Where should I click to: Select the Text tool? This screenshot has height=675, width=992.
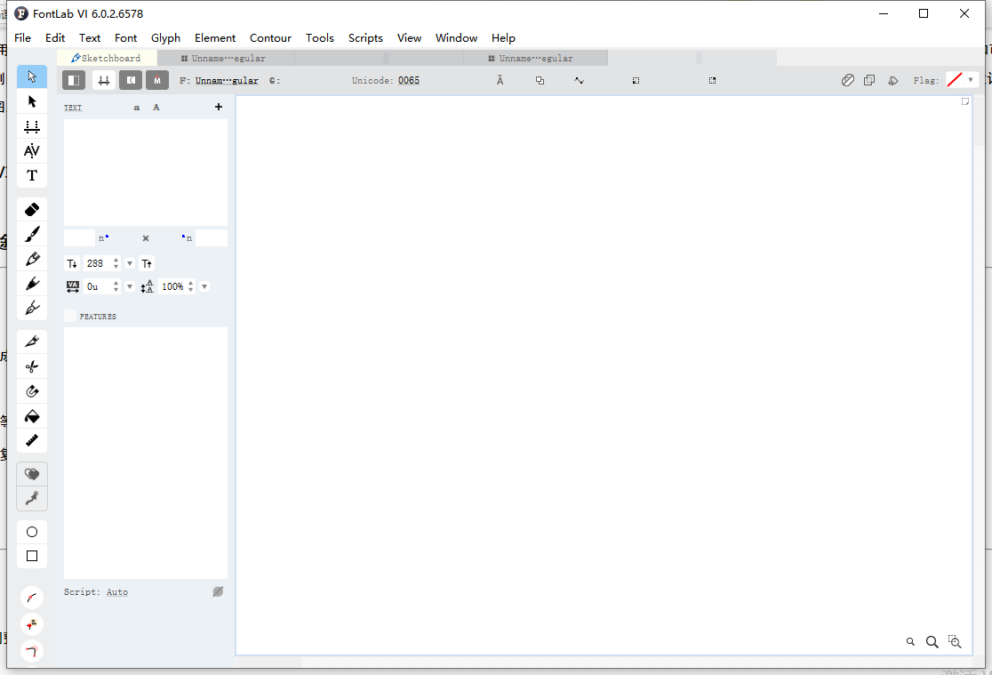(x=32, y=175)
